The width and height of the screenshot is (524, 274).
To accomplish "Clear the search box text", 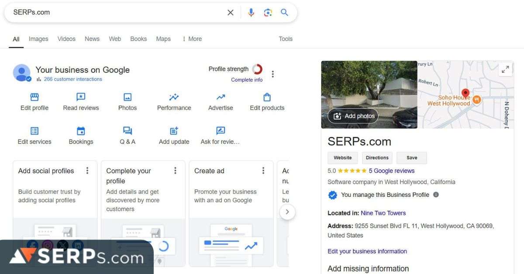I will point(231,13).
